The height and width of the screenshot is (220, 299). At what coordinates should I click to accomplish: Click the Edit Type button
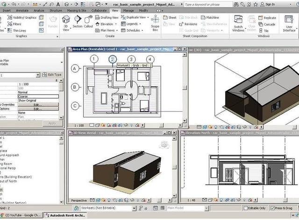pos(52,75)
